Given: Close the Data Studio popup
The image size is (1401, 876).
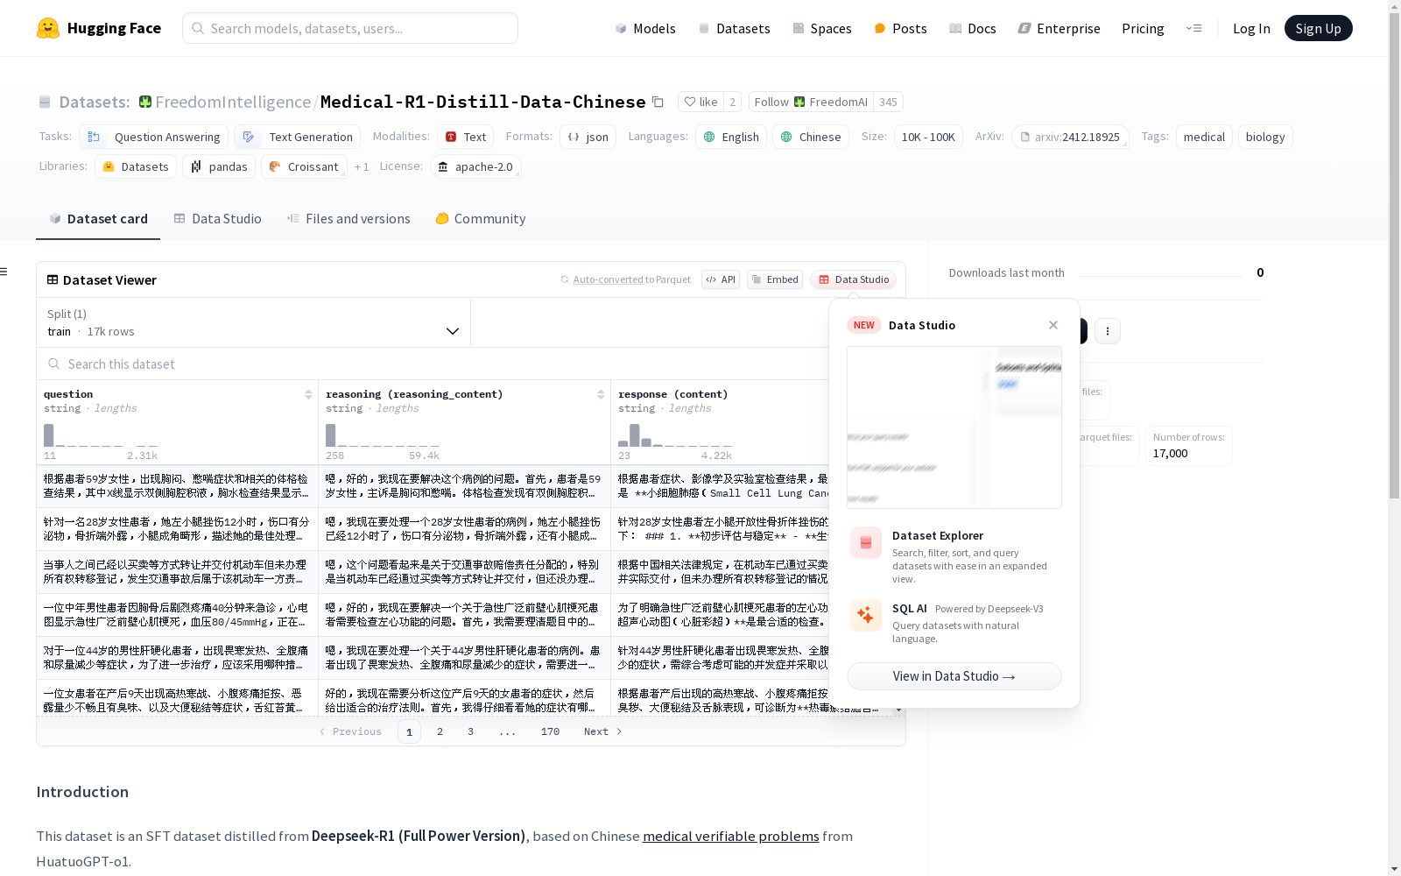Looking at the screenshot, I should 1053,325.
